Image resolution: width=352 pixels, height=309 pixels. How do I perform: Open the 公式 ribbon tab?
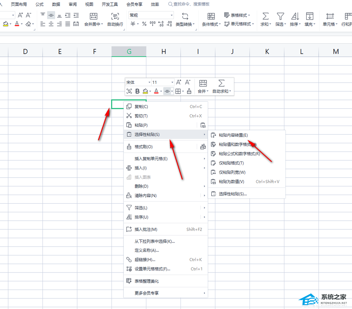[39, 4]
